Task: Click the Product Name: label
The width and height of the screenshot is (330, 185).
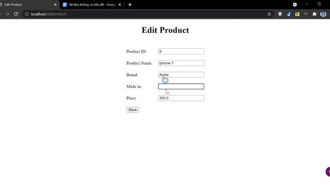Action: click(x=139, y=63)
